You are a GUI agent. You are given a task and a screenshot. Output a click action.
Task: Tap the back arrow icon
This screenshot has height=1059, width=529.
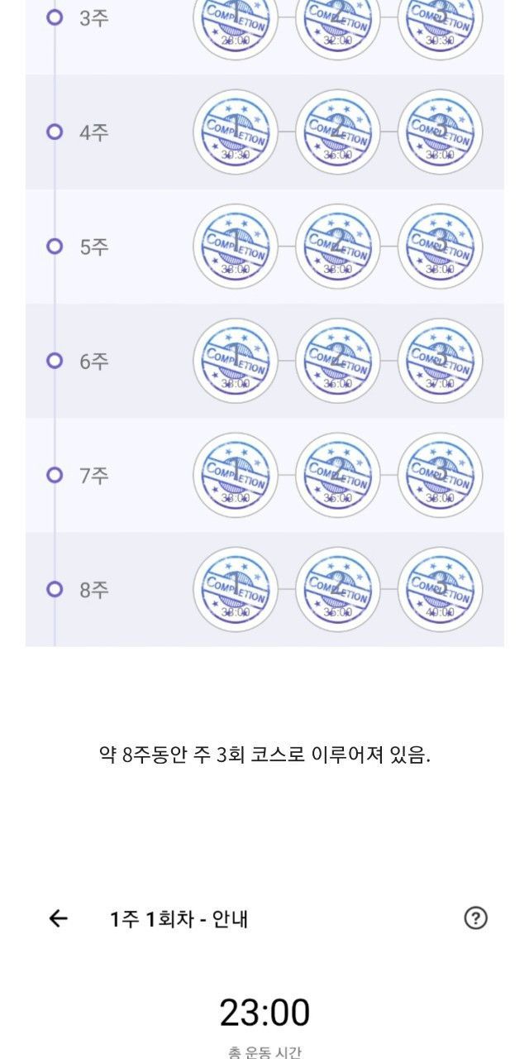[x=58, y=918]
